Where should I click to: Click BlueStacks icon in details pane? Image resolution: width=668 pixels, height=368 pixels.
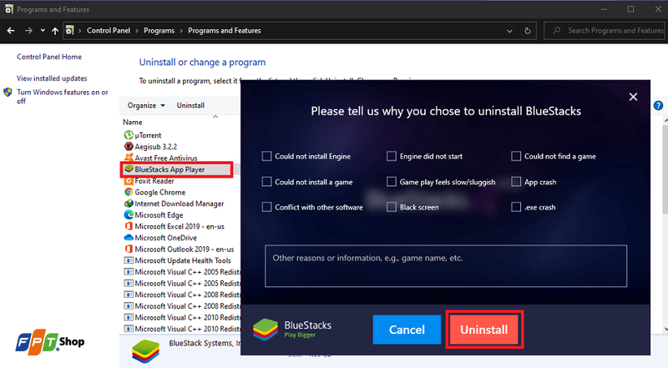[x=145, y=352]
